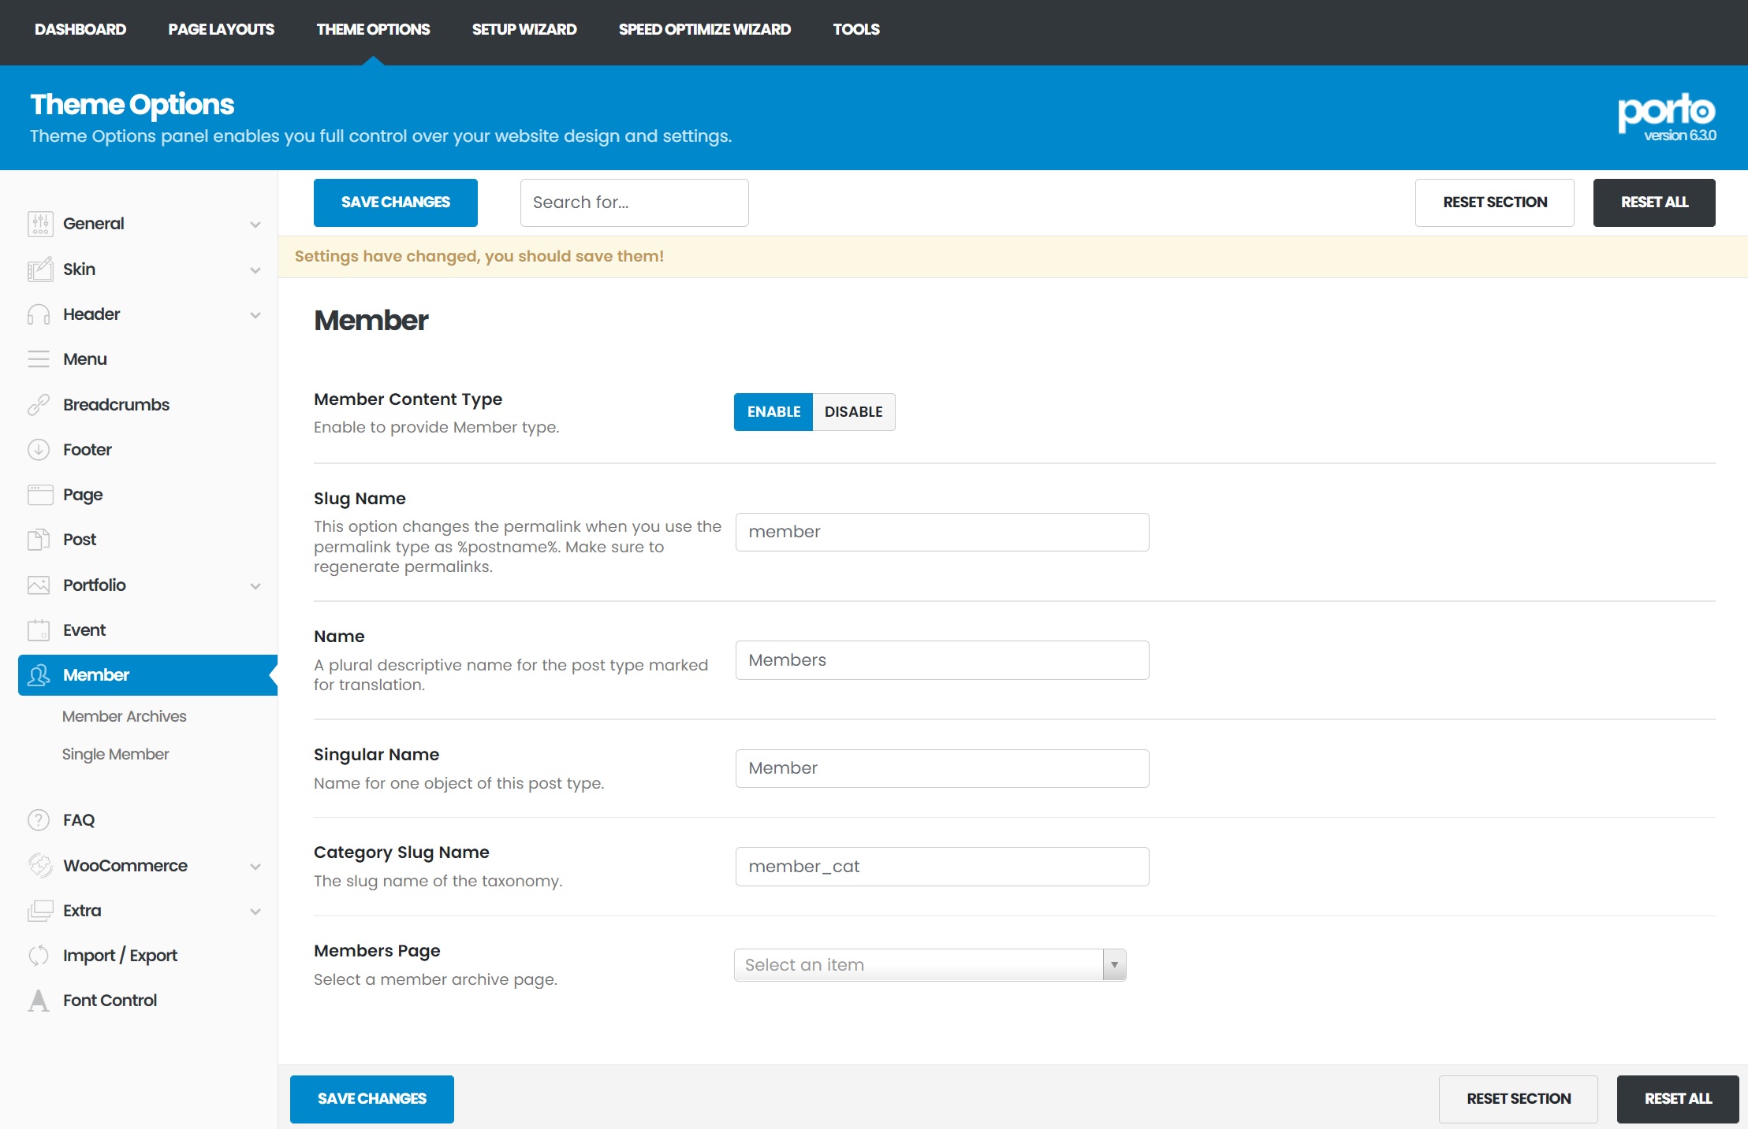Click the Import / Export refresh icon

[x=39, y=956]
